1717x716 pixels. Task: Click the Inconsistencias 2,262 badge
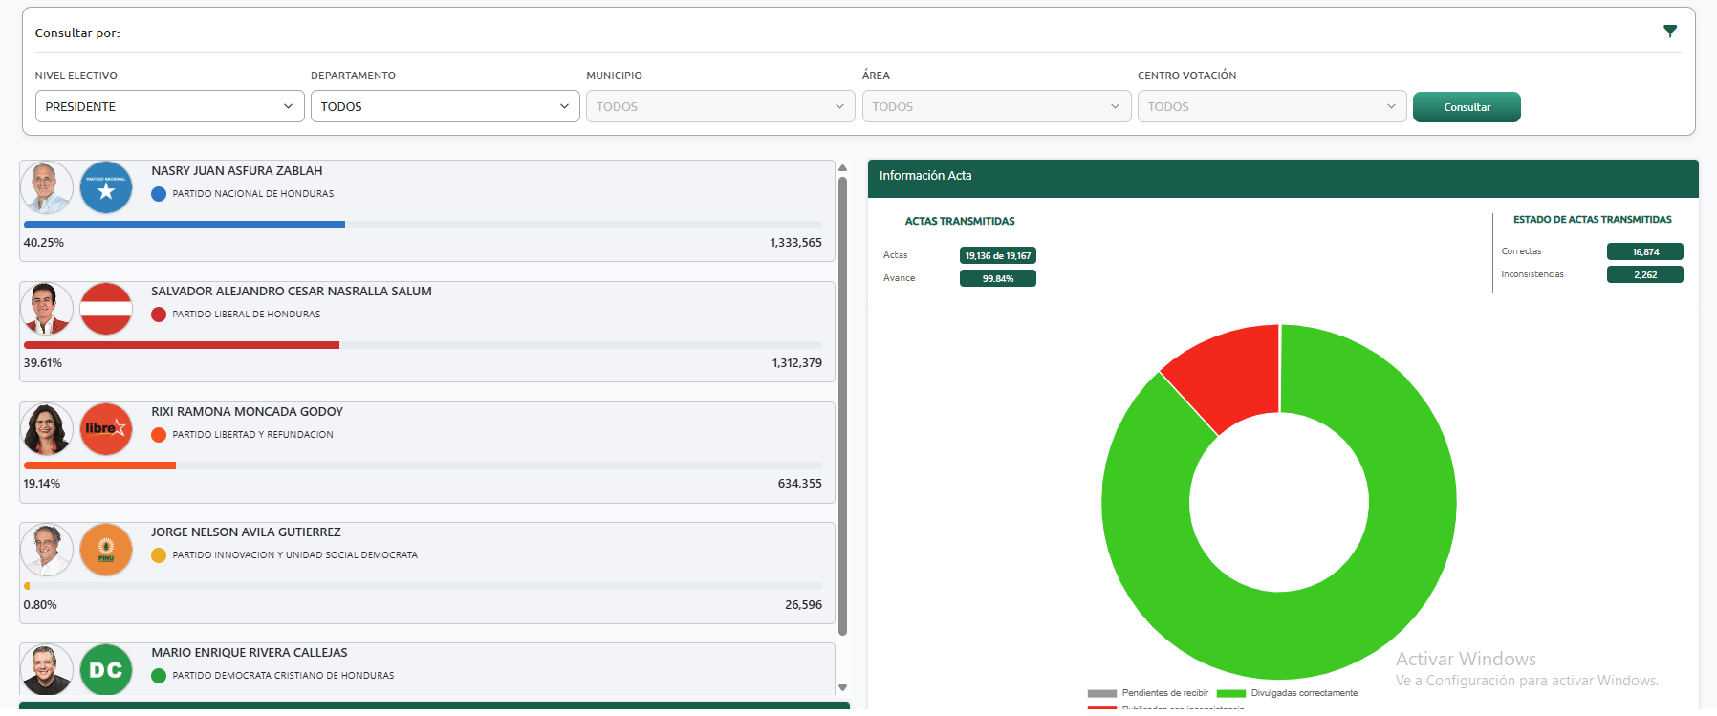click(x=1644, y=274)
